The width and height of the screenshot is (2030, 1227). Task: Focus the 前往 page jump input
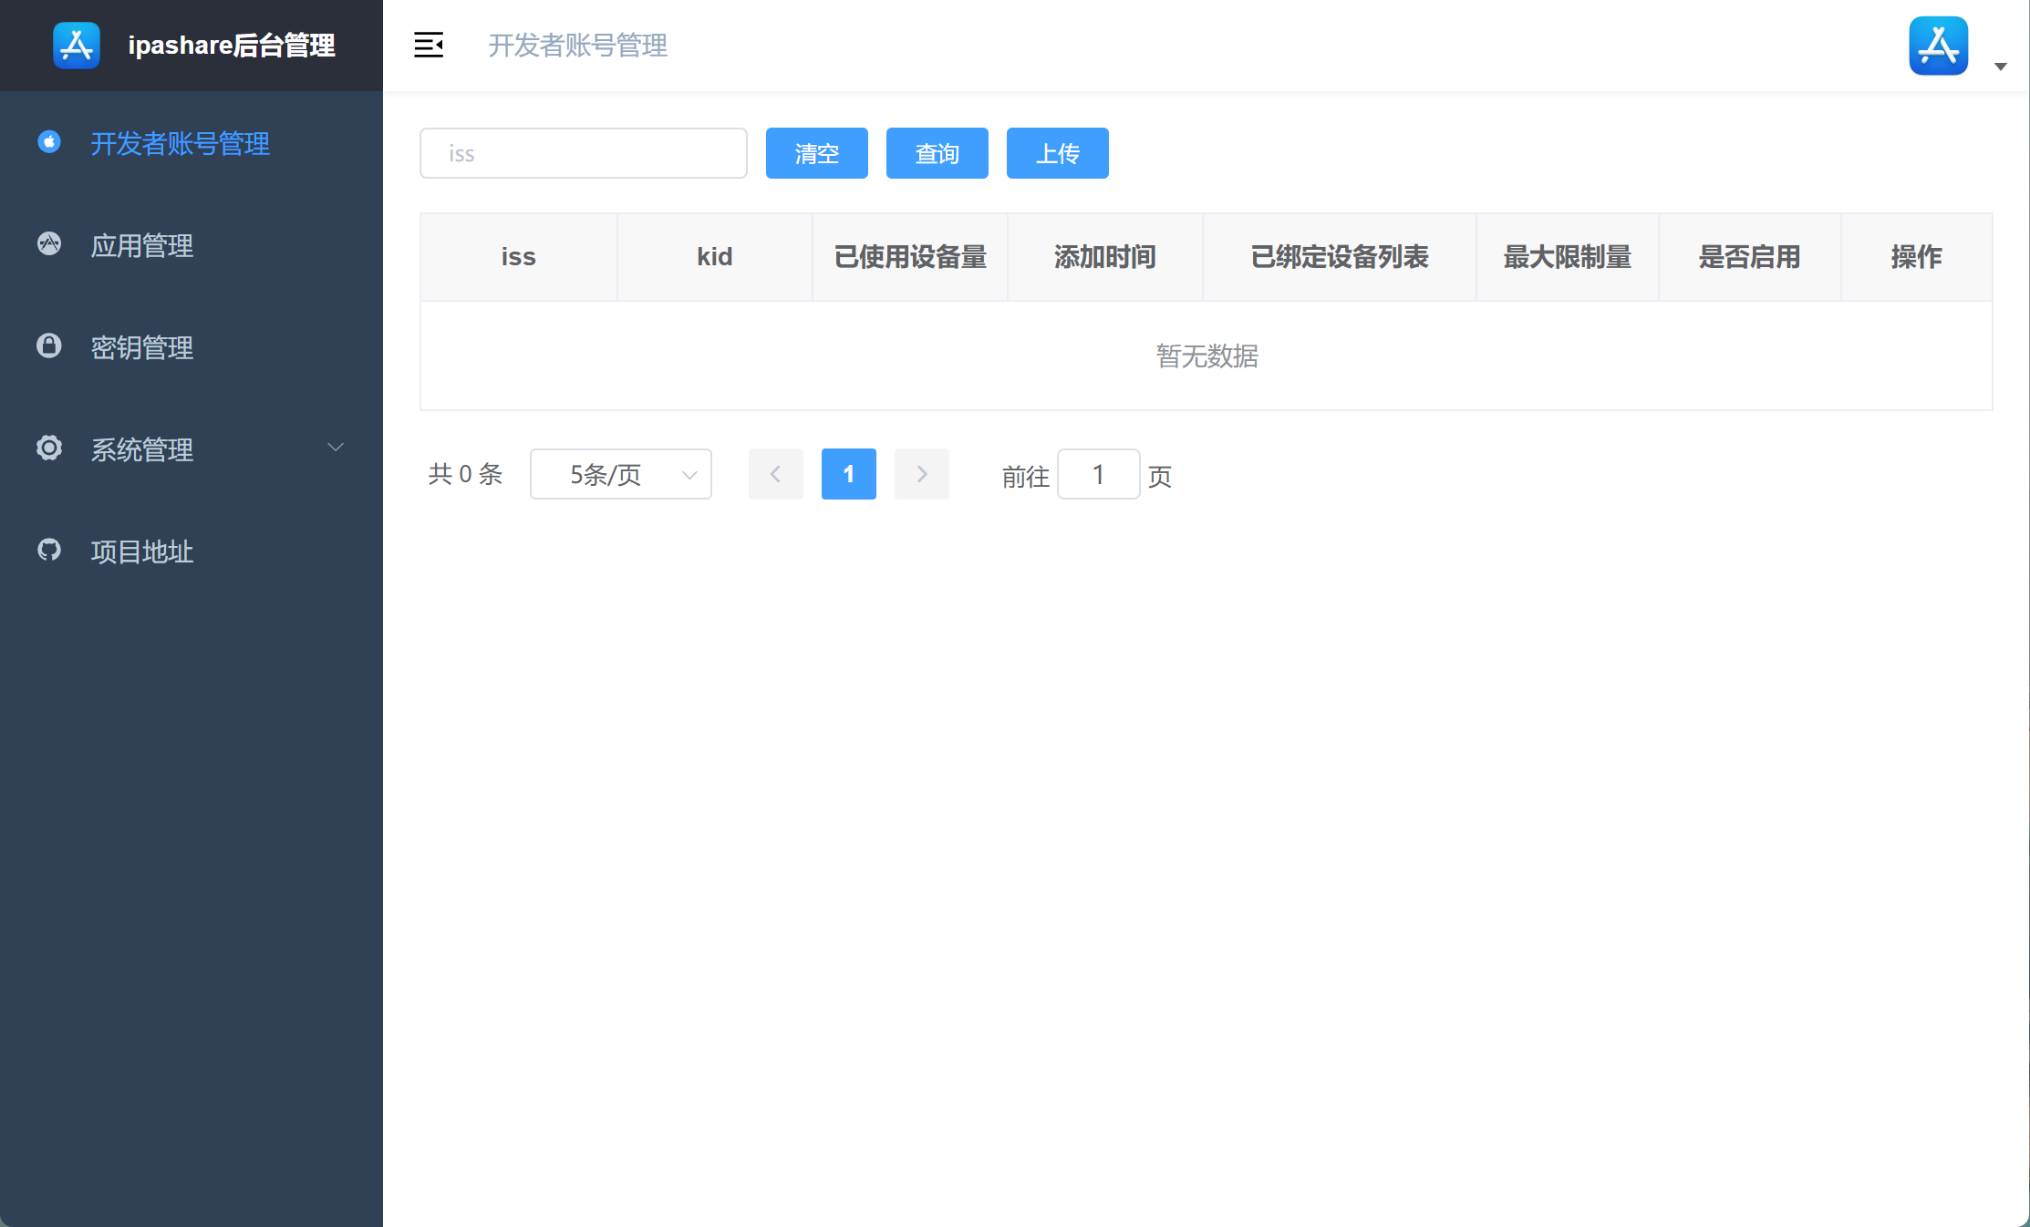1099,474
